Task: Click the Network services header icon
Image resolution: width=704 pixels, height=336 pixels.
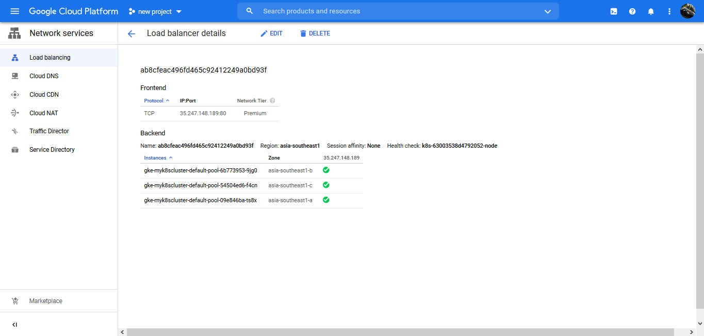Action: [x=14, y=33]
